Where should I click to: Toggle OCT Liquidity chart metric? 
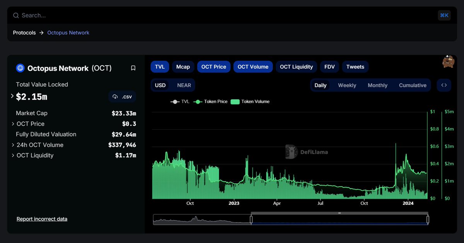click(x=296, y=67)
